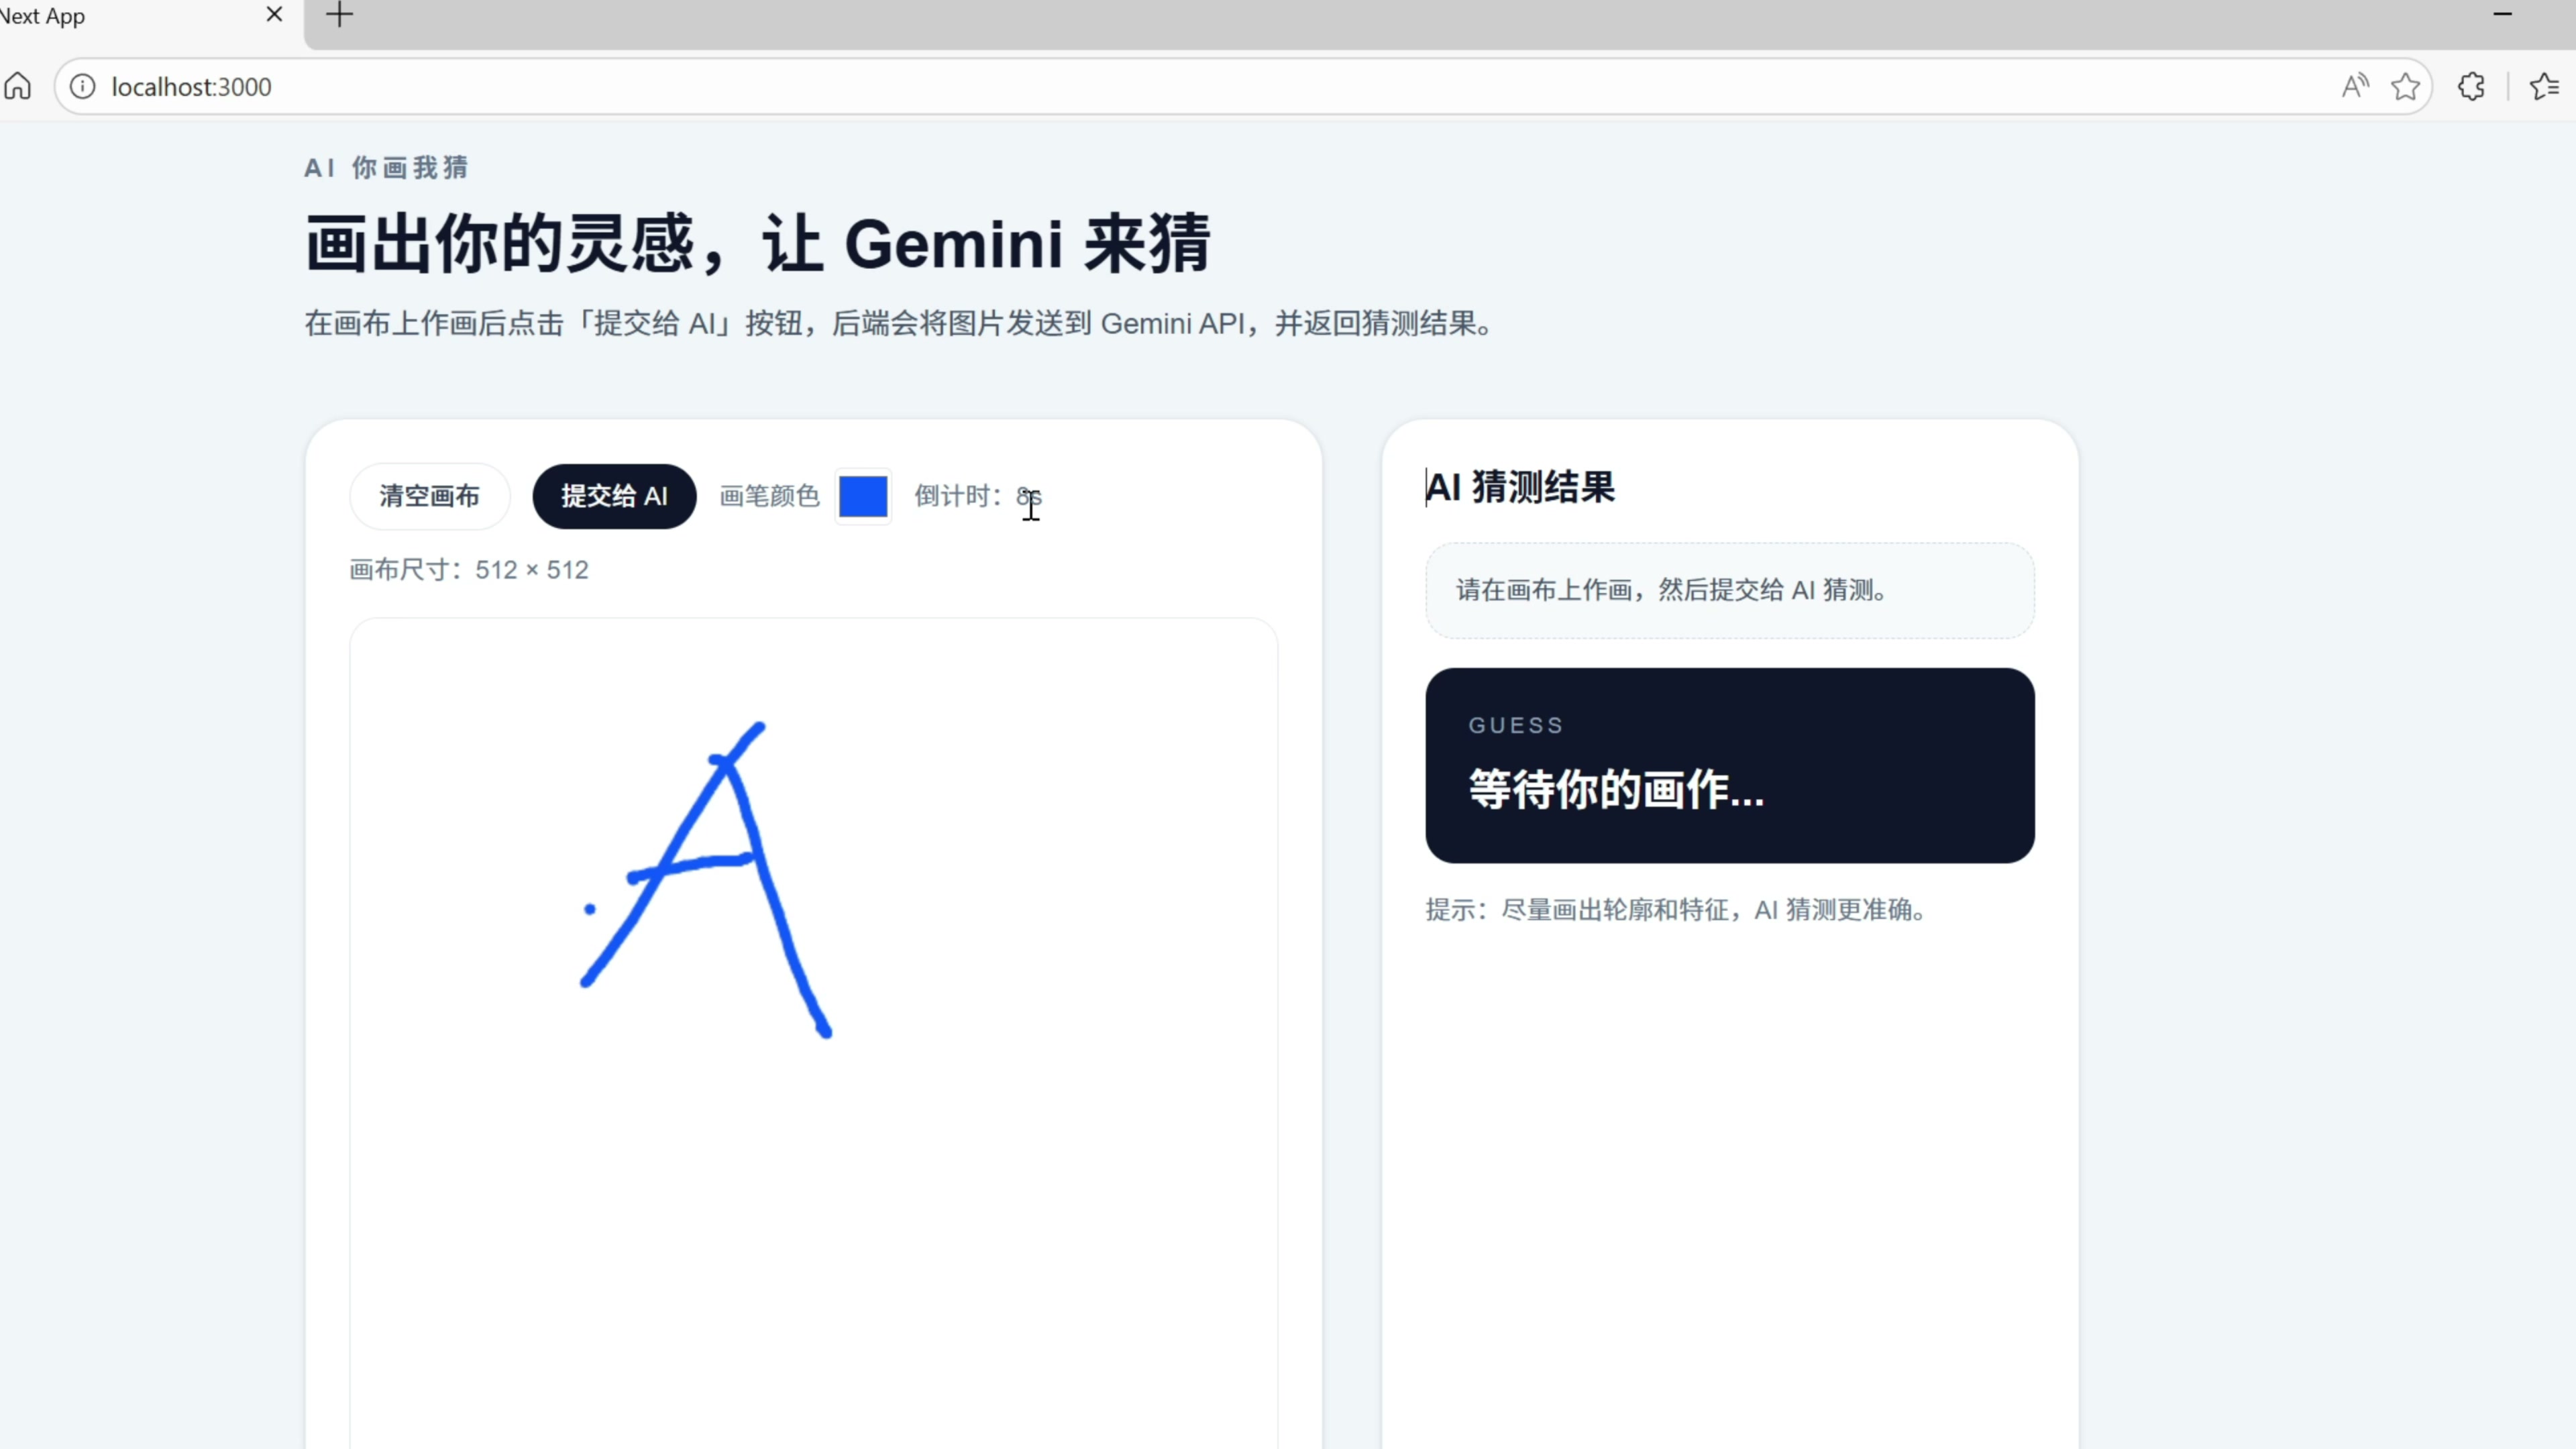The image size is (2576, 1449).
Task: Add page to favorites with the star icon
Action: [x=2405, y=87]
